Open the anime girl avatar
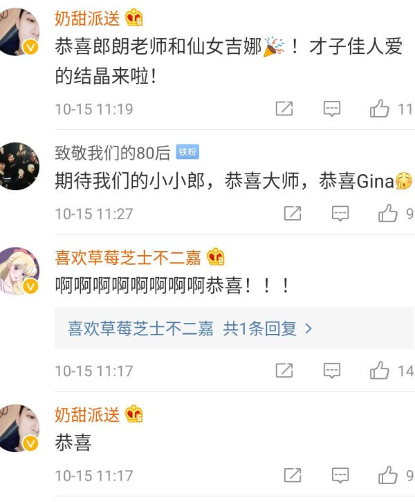Viewport: 415px width, 502px height. (18, 271)
